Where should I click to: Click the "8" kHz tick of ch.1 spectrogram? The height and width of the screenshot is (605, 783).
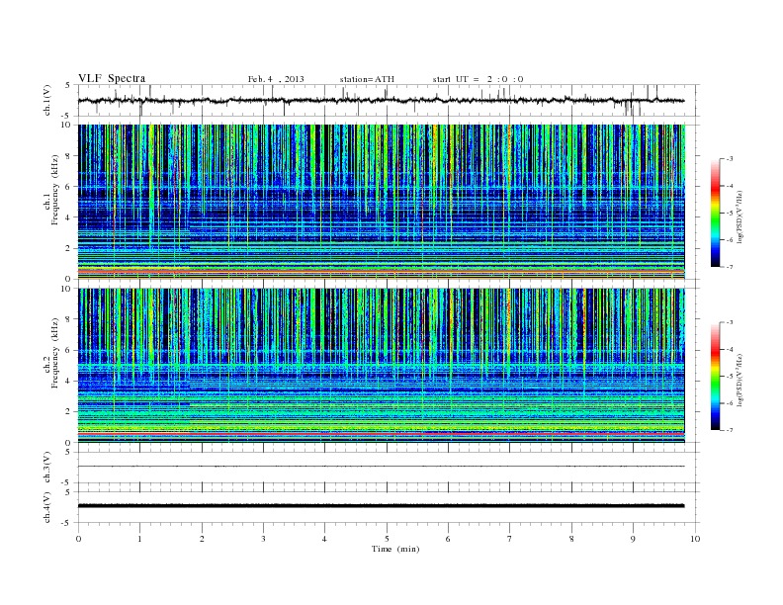68,156
